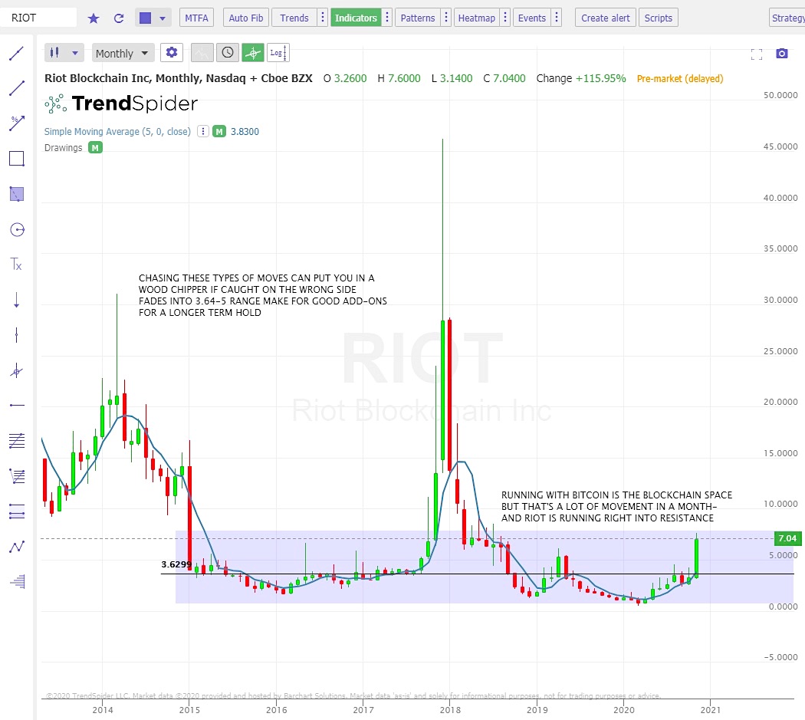Click the Pre-market (delayed) status text
805x720 pixels.
coord(680,78)
